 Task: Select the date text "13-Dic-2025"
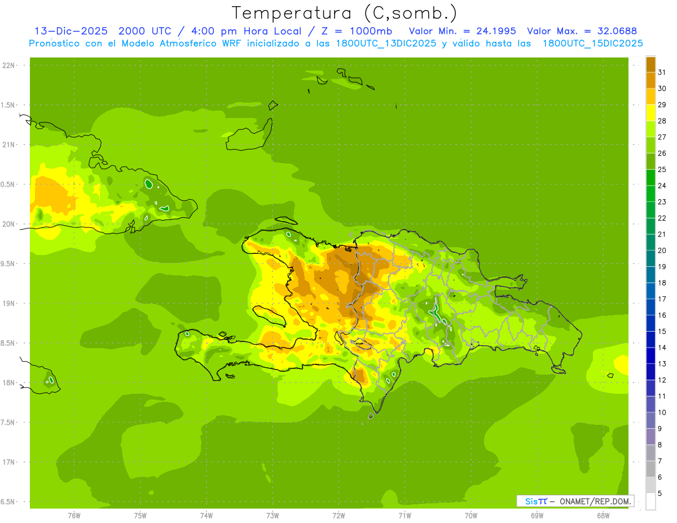pos(71,31)
